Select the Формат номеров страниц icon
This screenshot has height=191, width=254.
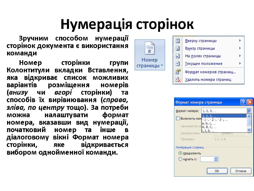point(178,72)
